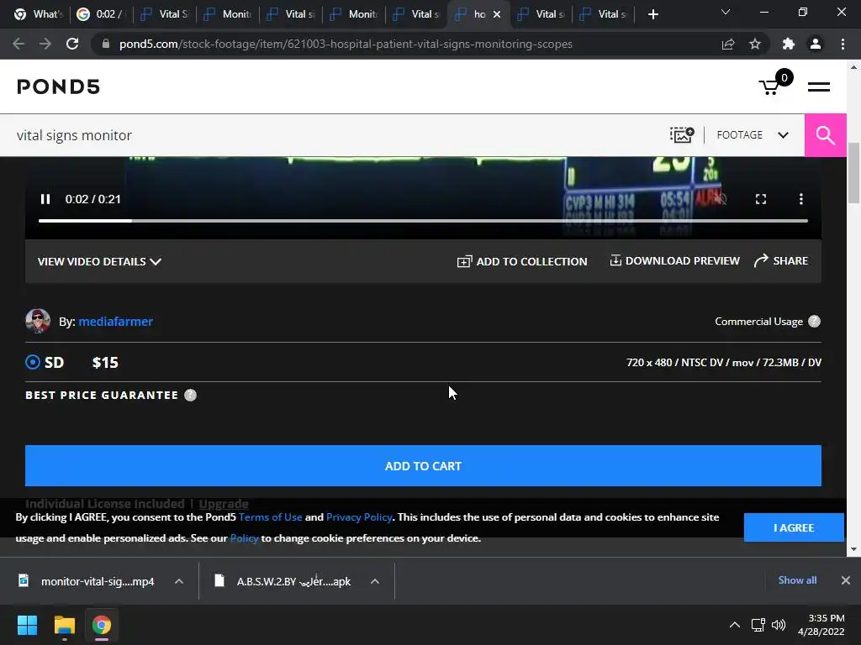
Task: Open Terms of Use link
Action: 270,517
